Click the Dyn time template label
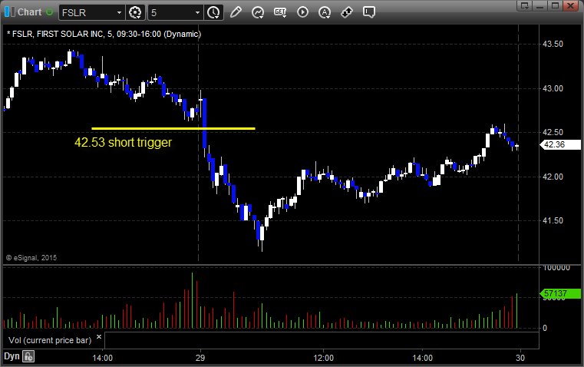This screenshot has height=367, width=584. click(12, 356)
